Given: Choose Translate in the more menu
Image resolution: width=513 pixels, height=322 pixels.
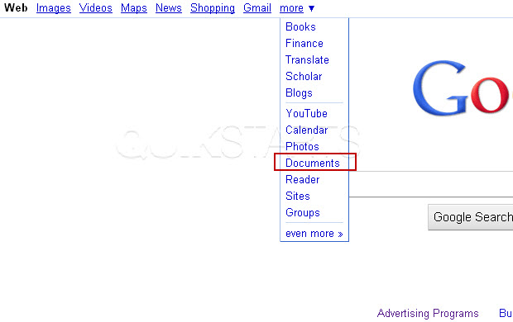Looking at the screenshot, I should pos(307,59).
